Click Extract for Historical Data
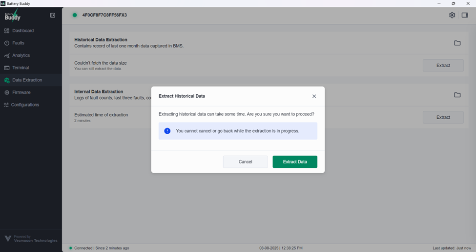 (443, 66)
